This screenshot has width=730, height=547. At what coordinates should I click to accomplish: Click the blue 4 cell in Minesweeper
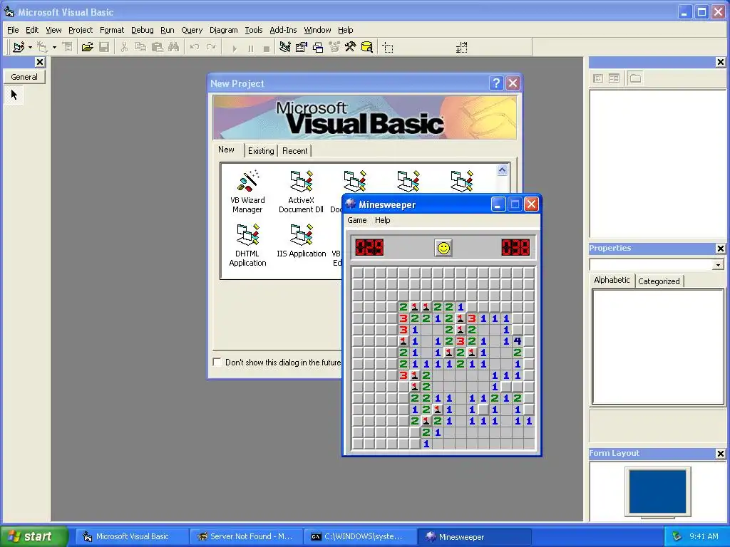click(518, 341)
